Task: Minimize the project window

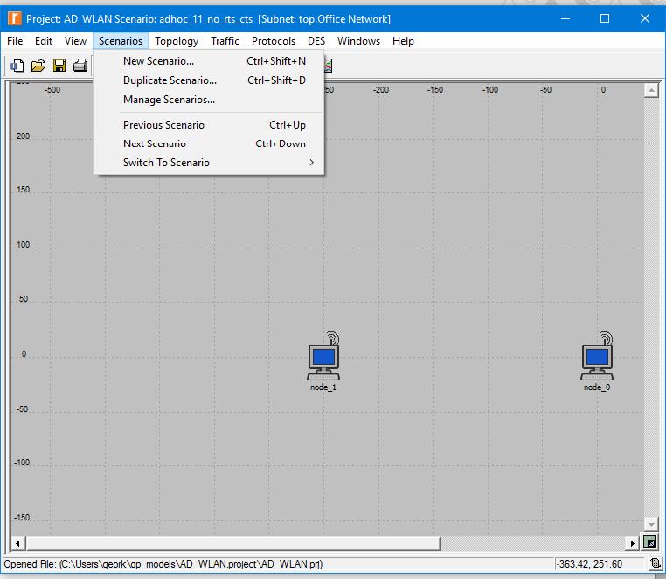Action: point(565,18)
